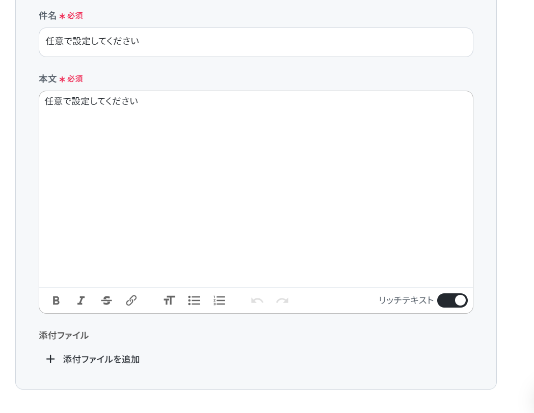The image size is (534, 413).
Task: Disable the リッチテキスト toggle switch
Action: (x=452, y=300)
